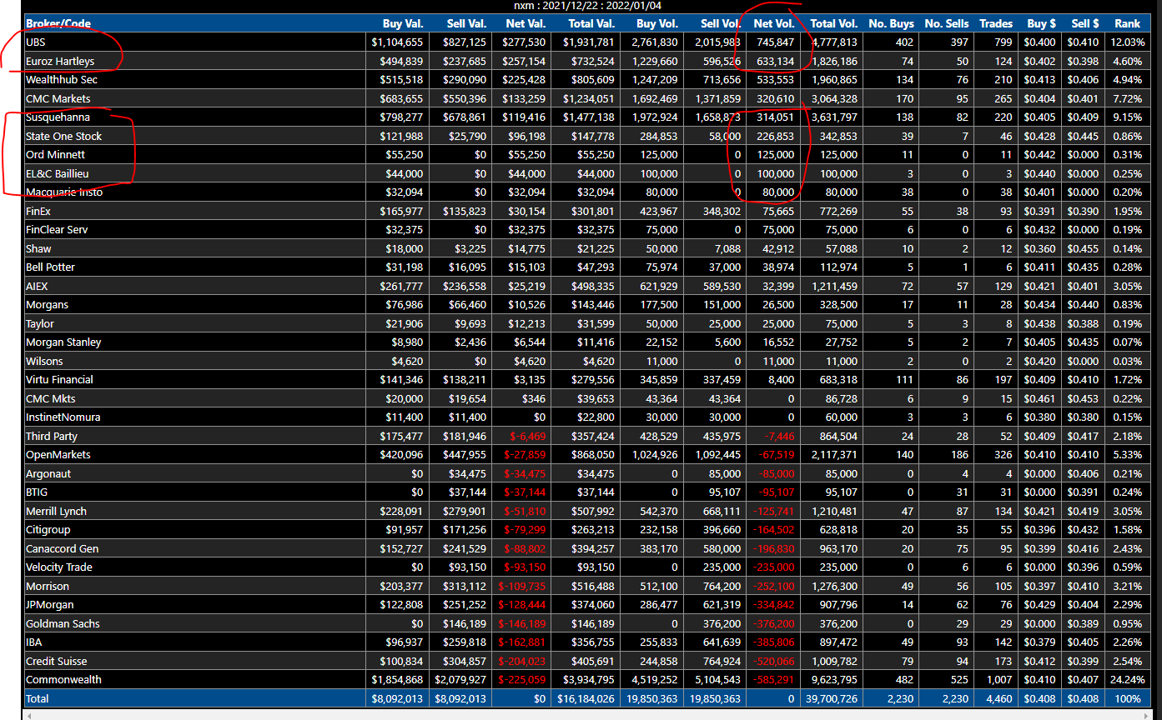Sort table by Broker/Code column header
The width and height of the screenshot is (1162, 720).
(58, 23)
